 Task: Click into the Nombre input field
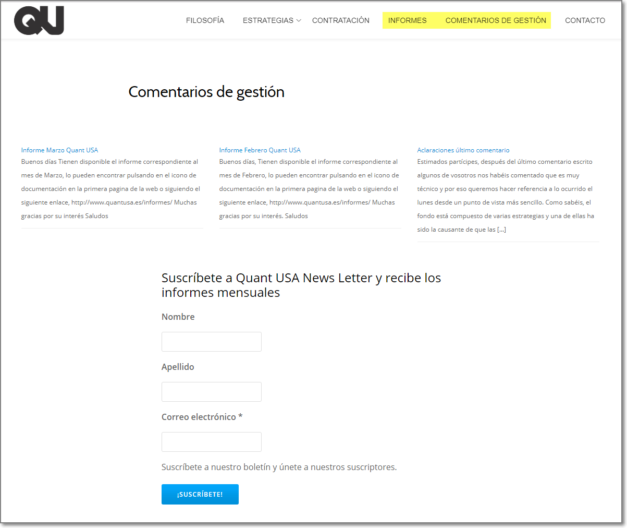(212, 342)
